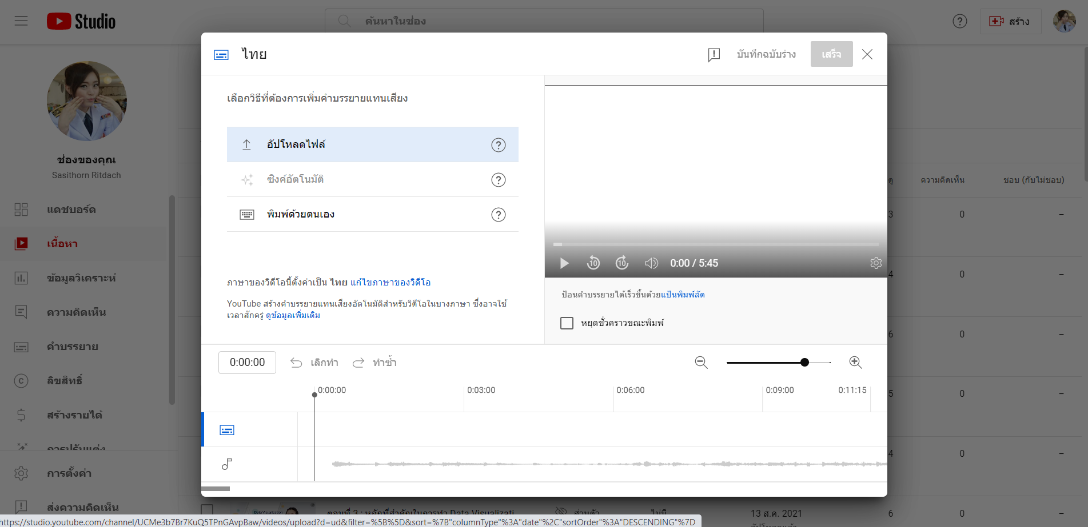Mute the video player volume

(x=651, y=263)
